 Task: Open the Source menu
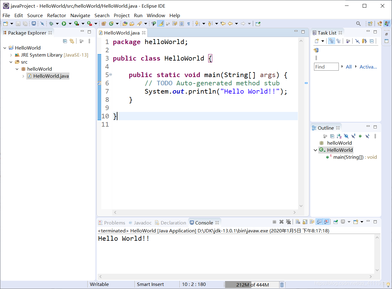(x=35, y=15)
